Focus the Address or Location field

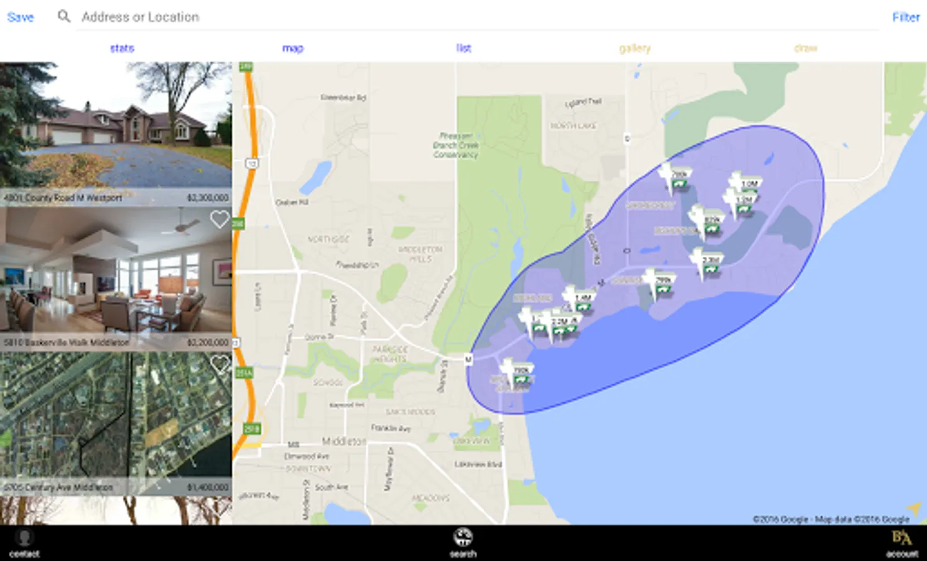(x=477, y=17)
